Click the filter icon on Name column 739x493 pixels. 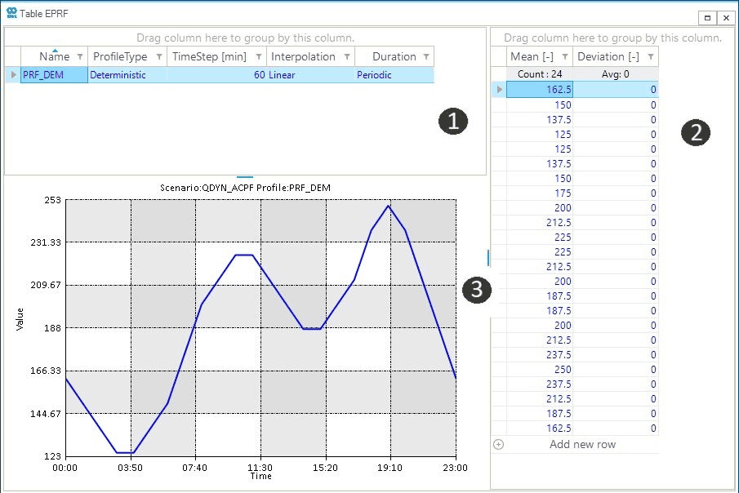(79, 57)
